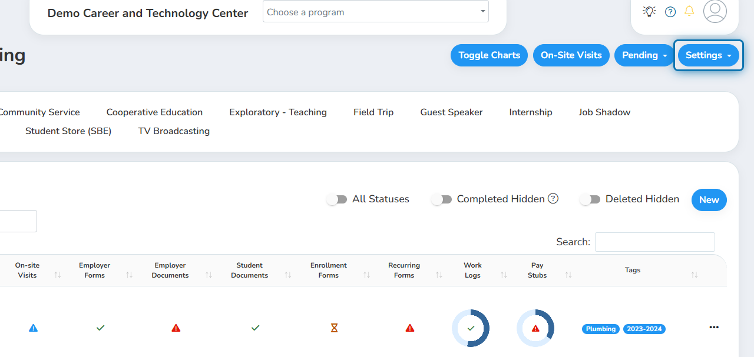Click the Work Logs progress ring

(471, 328)
